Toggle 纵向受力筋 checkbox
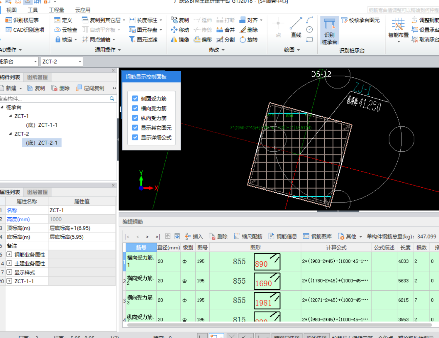Viewport: 439px width, 338px height. click(135, 118)
